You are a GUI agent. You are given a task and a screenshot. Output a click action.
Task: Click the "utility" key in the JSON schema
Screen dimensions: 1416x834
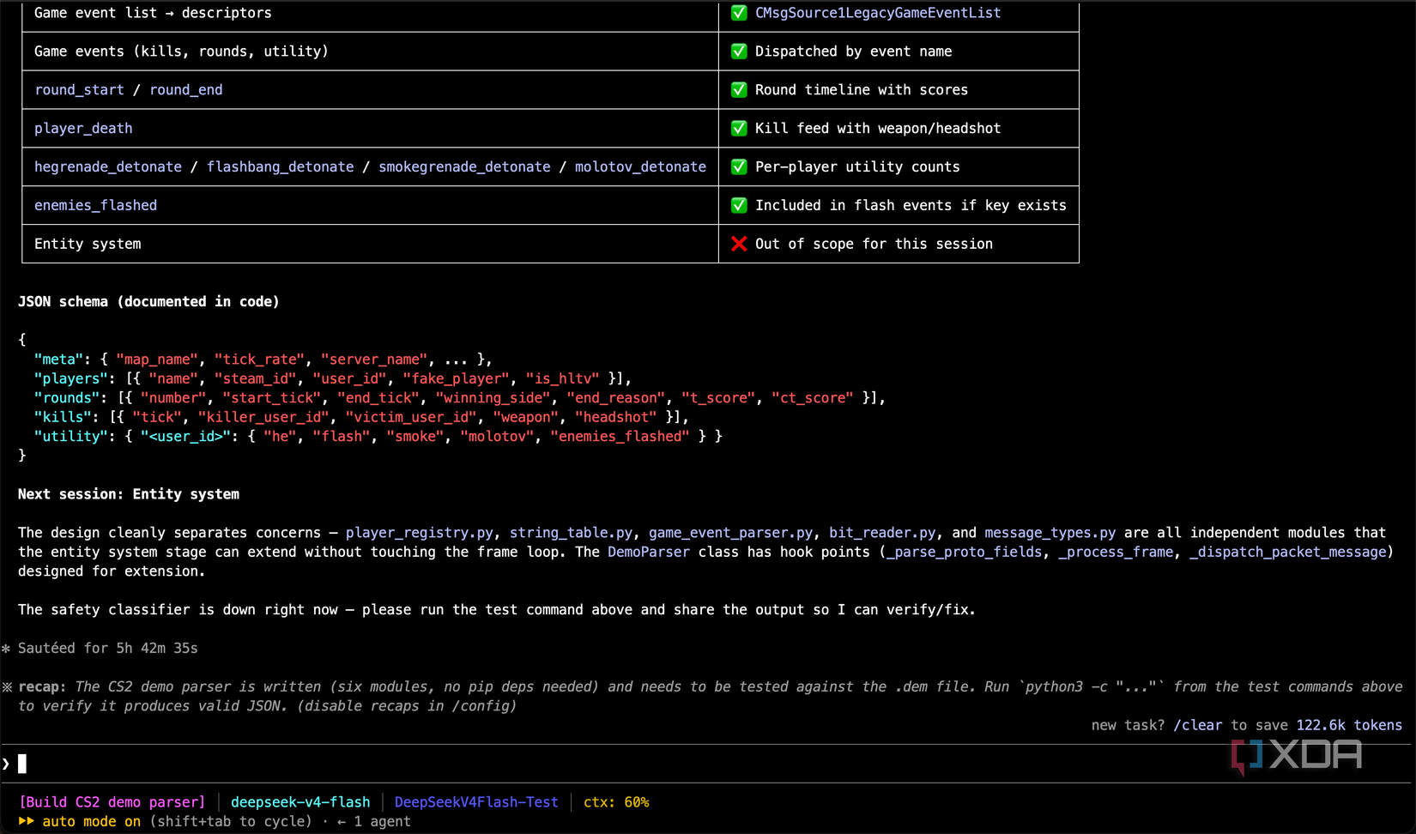(70, 436)
